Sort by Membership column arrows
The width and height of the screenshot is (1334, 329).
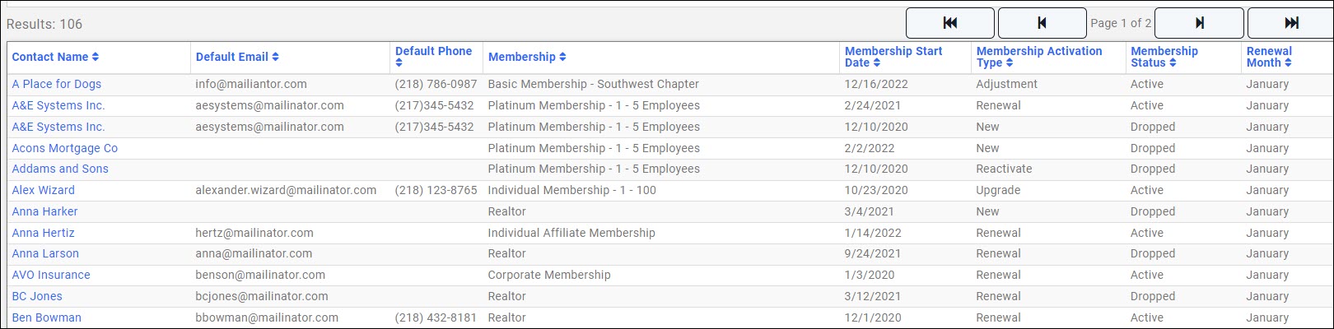pos(562,57)
